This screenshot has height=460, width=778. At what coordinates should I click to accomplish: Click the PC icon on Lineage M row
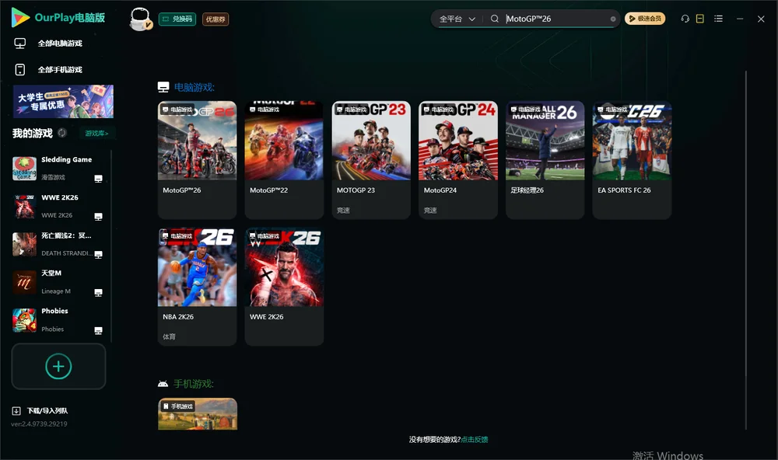(x=98, y=293)
